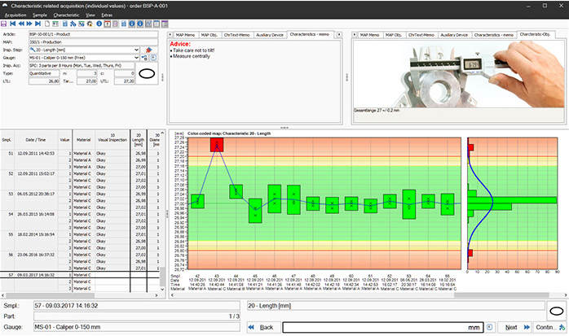This screenshot has width=569, height=336.
Task: Click the mm measurement value input field
Action: (383, 327)
